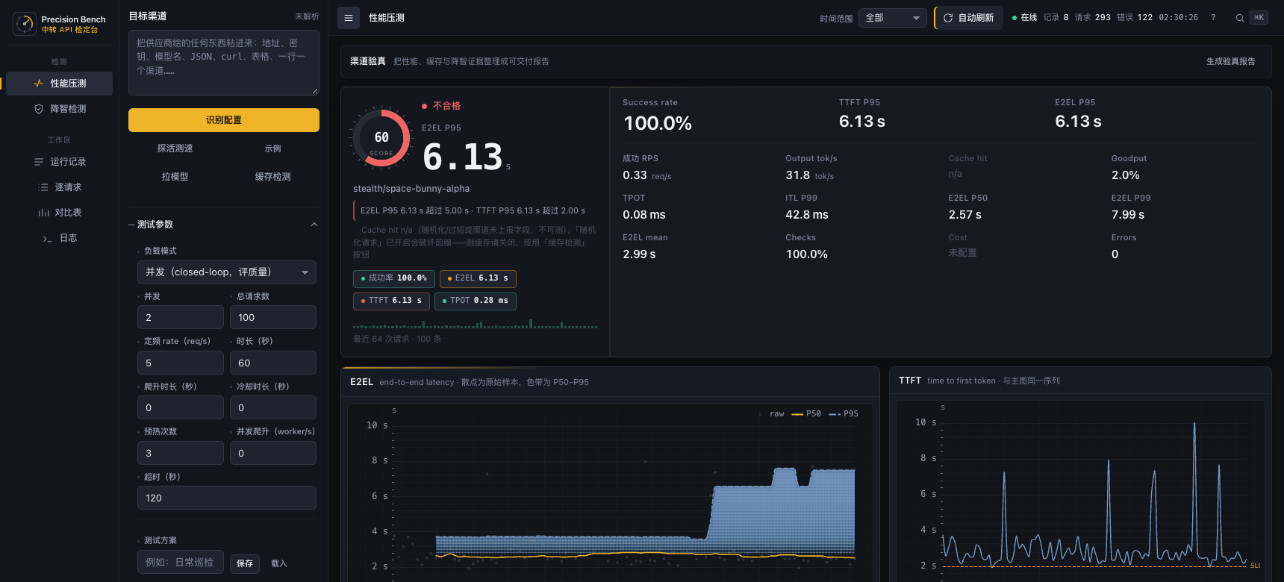
Task: Click the 并发 input with value 2
Action: [x=181, y=317]
